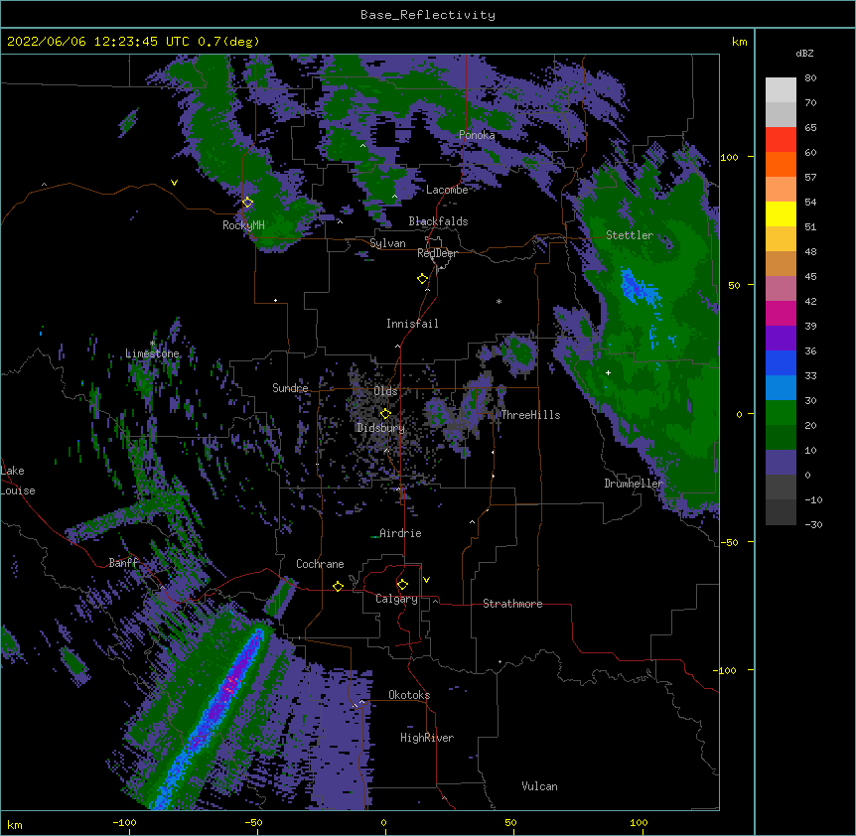Click the Ponoka city label
The width and height of the screenshot is (856, 836).
pyautogui.click(x=477, y=135)
